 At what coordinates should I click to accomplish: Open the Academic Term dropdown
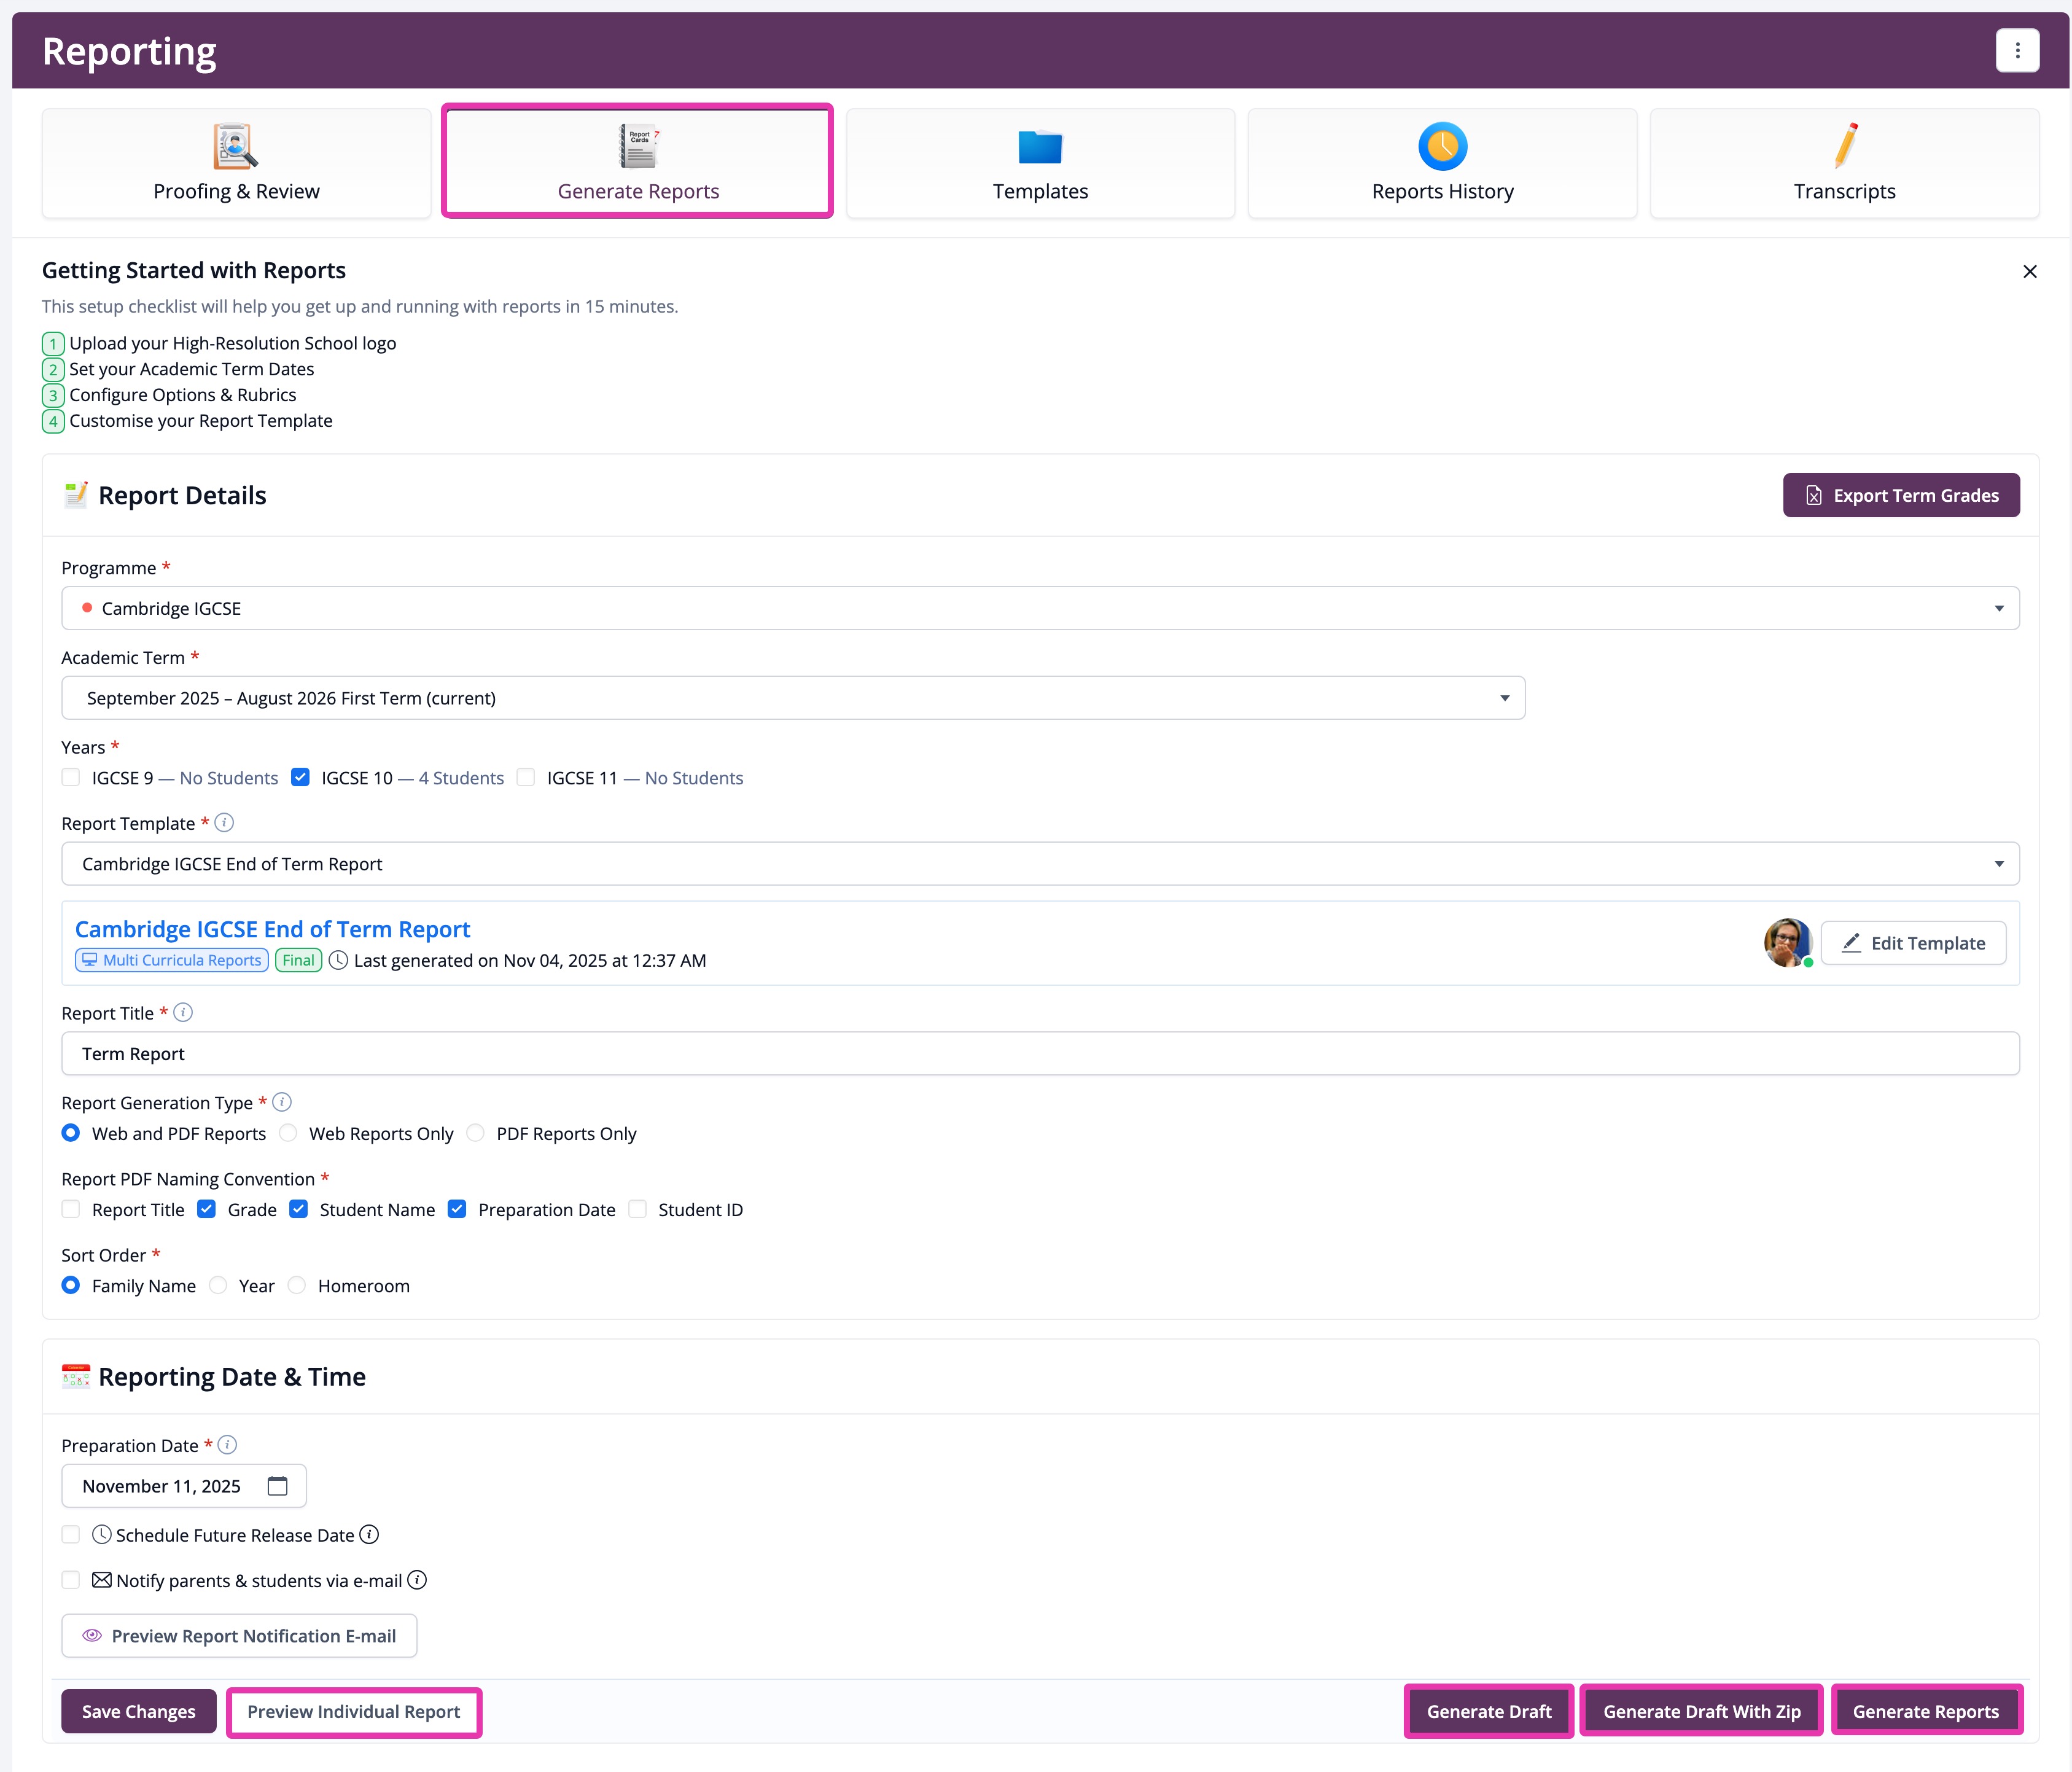tap(792, 698)
